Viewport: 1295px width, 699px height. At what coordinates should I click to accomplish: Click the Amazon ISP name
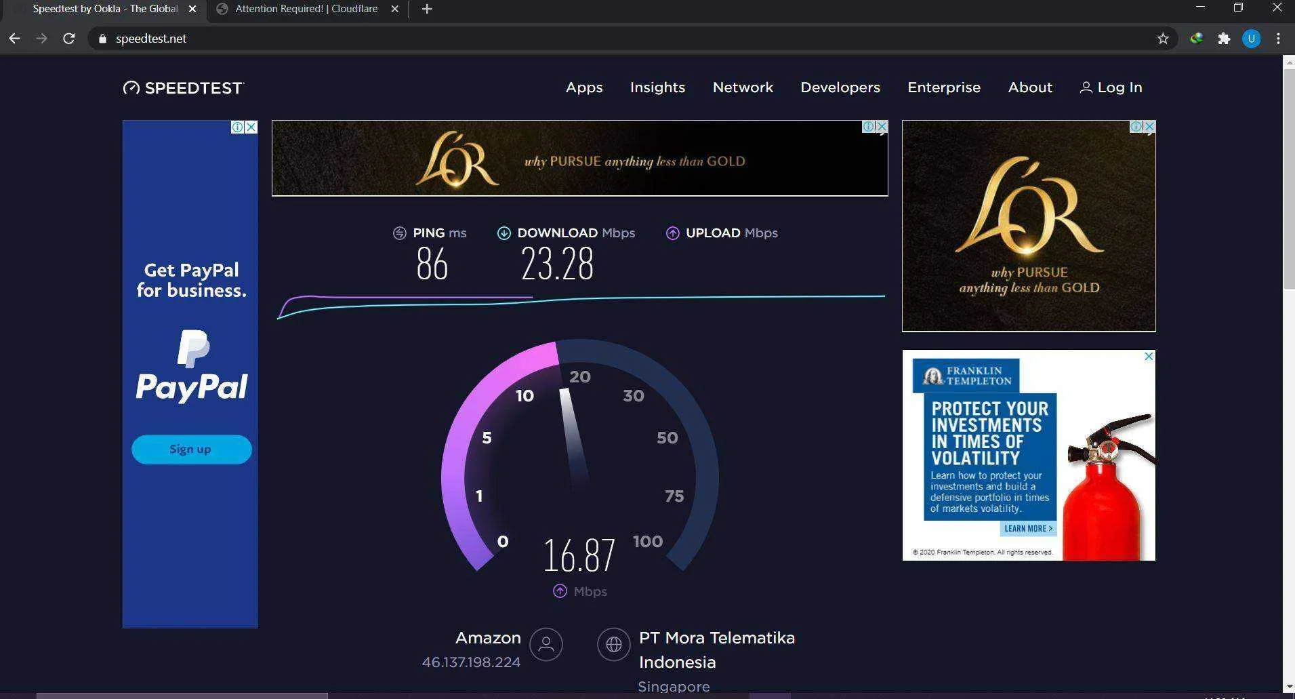[488, 638]
